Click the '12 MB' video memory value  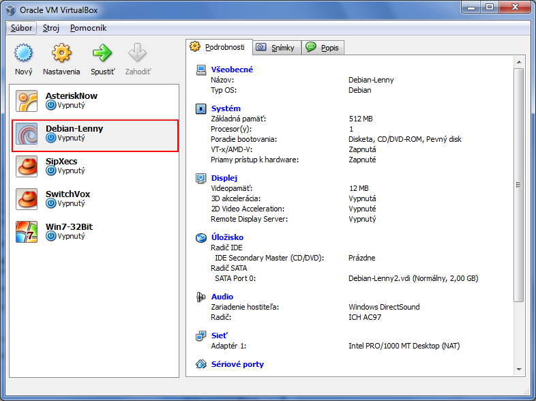359,188
